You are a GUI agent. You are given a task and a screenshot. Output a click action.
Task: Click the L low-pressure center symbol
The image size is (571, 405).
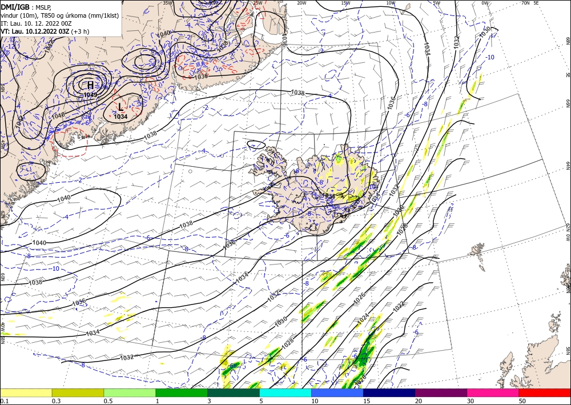click(120, 107)
